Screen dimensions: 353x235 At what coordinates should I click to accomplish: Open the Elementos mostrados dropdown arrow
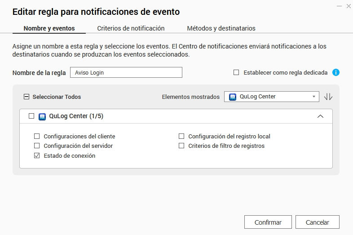(x=313, y=97)
